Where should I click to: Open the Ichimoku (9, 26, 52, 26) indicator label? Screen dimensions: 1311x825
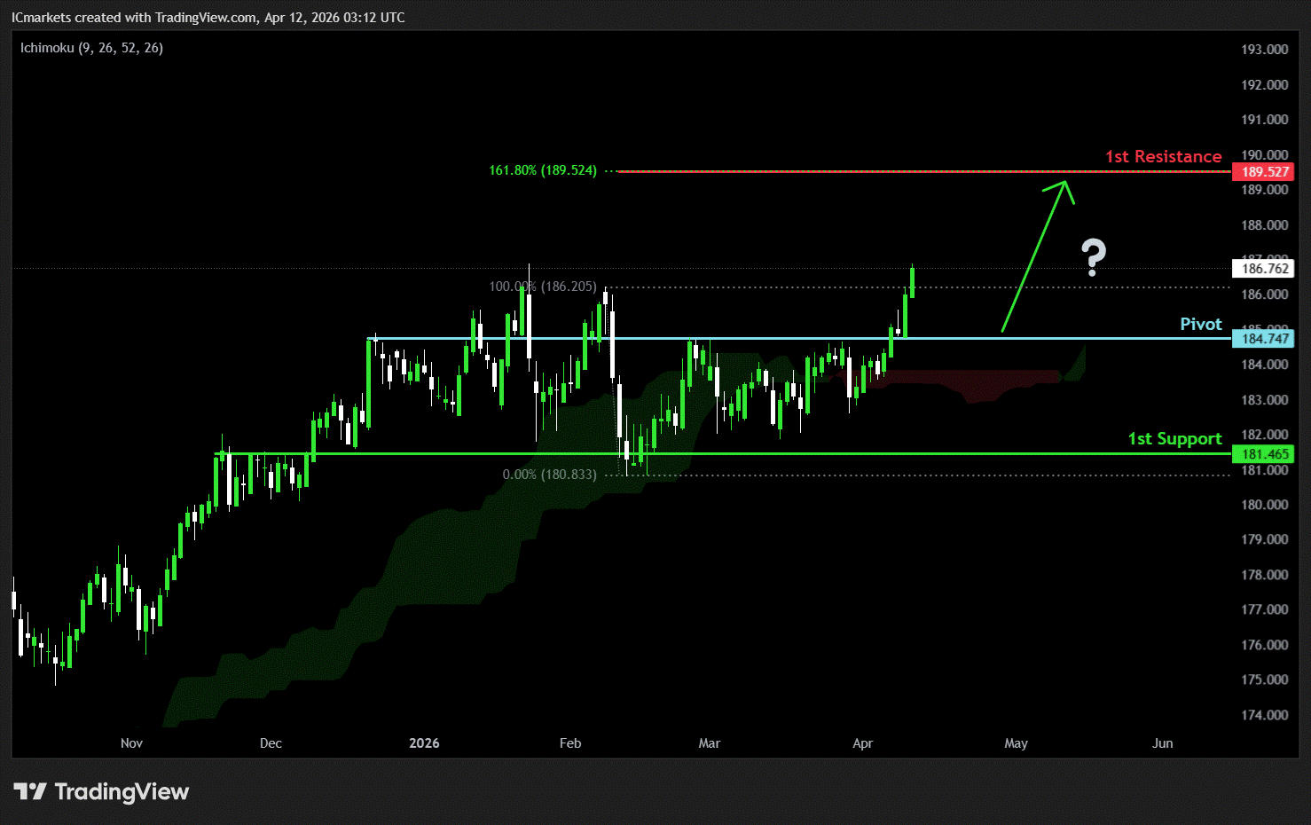(91, 48)
